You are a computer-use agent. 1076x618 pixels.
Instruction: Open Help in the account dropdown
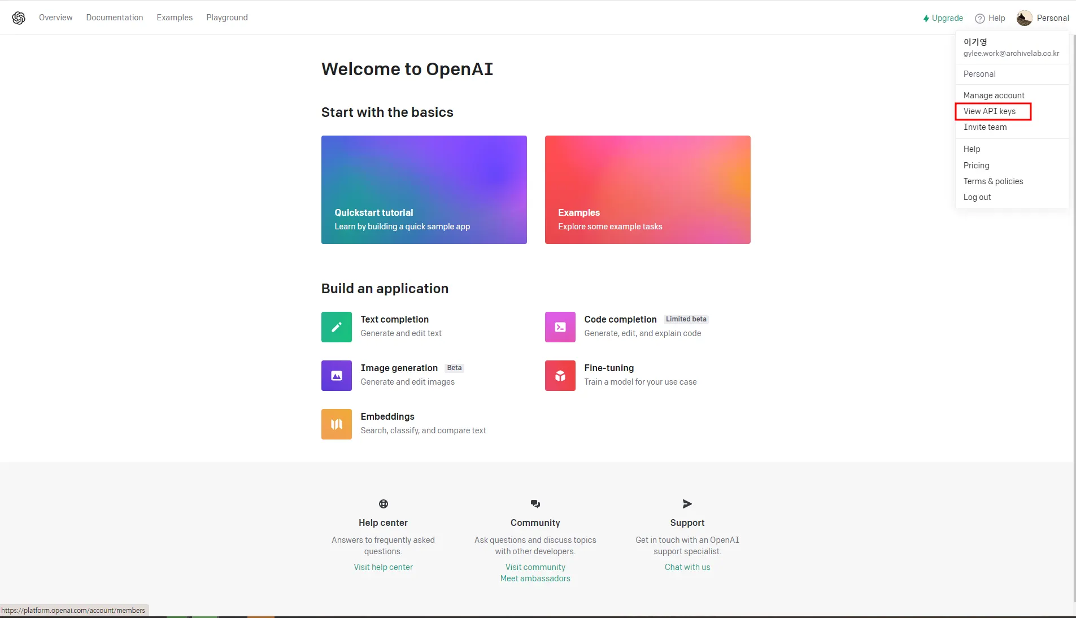pyautogui.click(x=972, y=149)
